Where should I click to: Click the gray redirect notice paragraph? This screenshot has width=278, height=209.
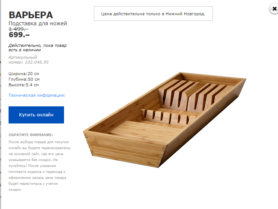coord(39,165)
